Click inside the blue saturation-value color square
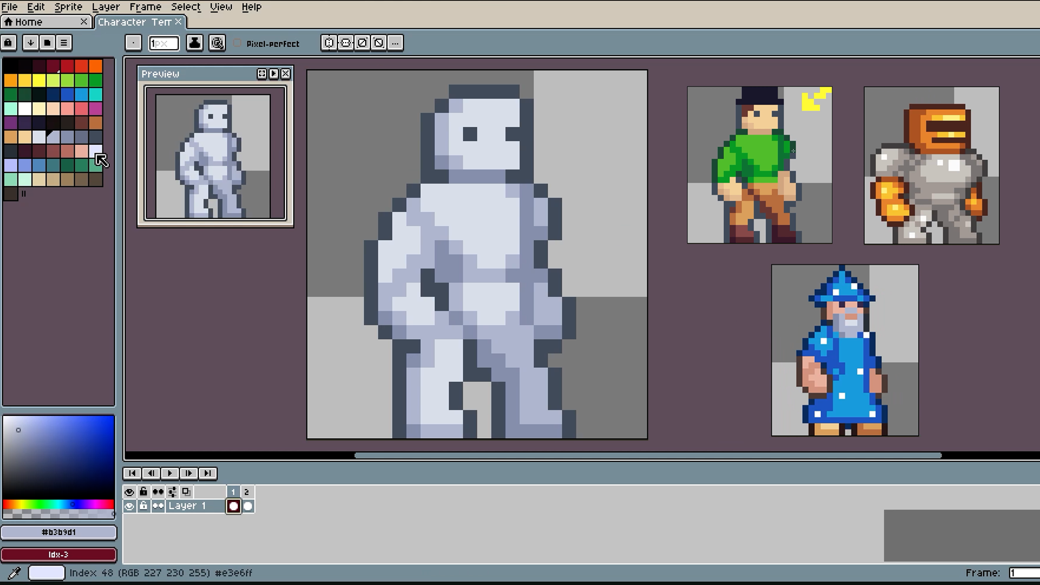The width and height of the screenshot is (1040, 585). click(58, 457)
